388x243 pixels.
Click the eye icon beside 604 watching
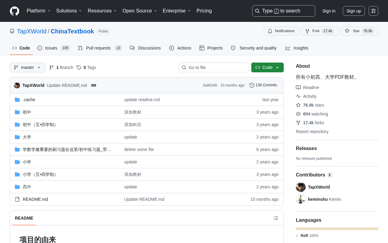pos(298,114)
